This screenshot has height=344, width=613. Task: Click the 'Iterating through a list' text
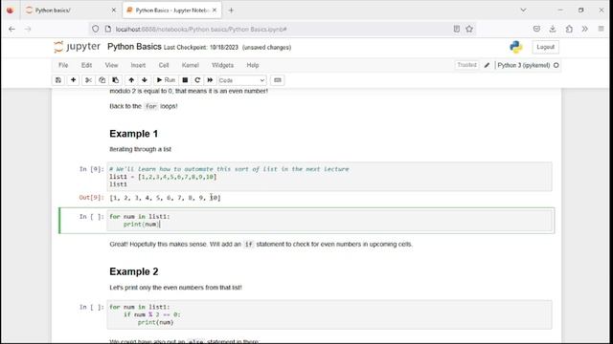[141, 149]
